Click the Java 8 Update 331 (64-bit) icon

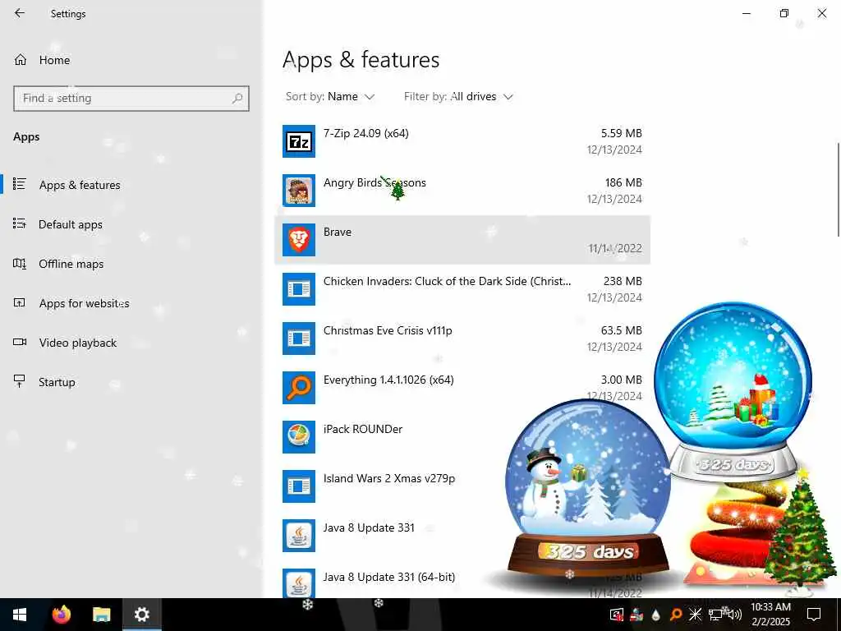[299, 584]
